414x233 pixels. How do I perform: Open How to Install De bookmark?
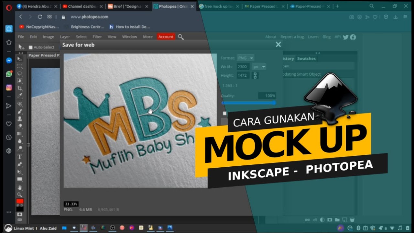(x=130, y=27)
